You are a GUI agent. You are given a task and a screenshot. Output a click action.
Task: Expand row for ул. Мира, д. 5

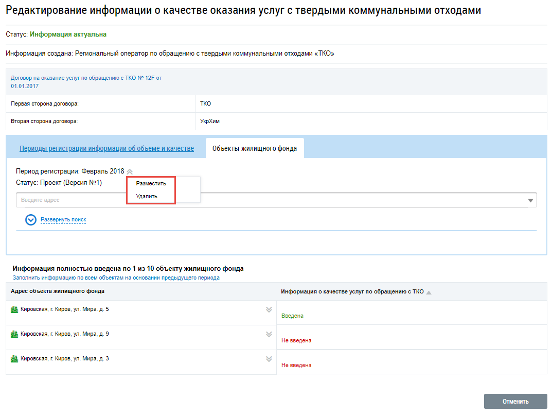[269, 309]
